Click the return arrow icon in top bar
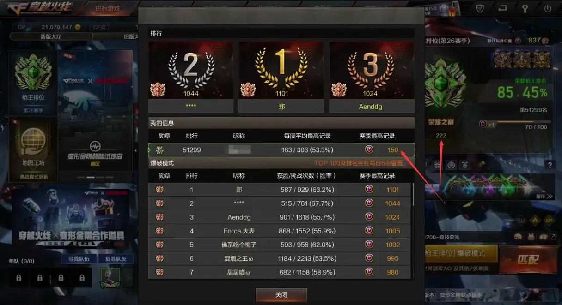Screen dimensions: 562x305 tap(503, 8)
